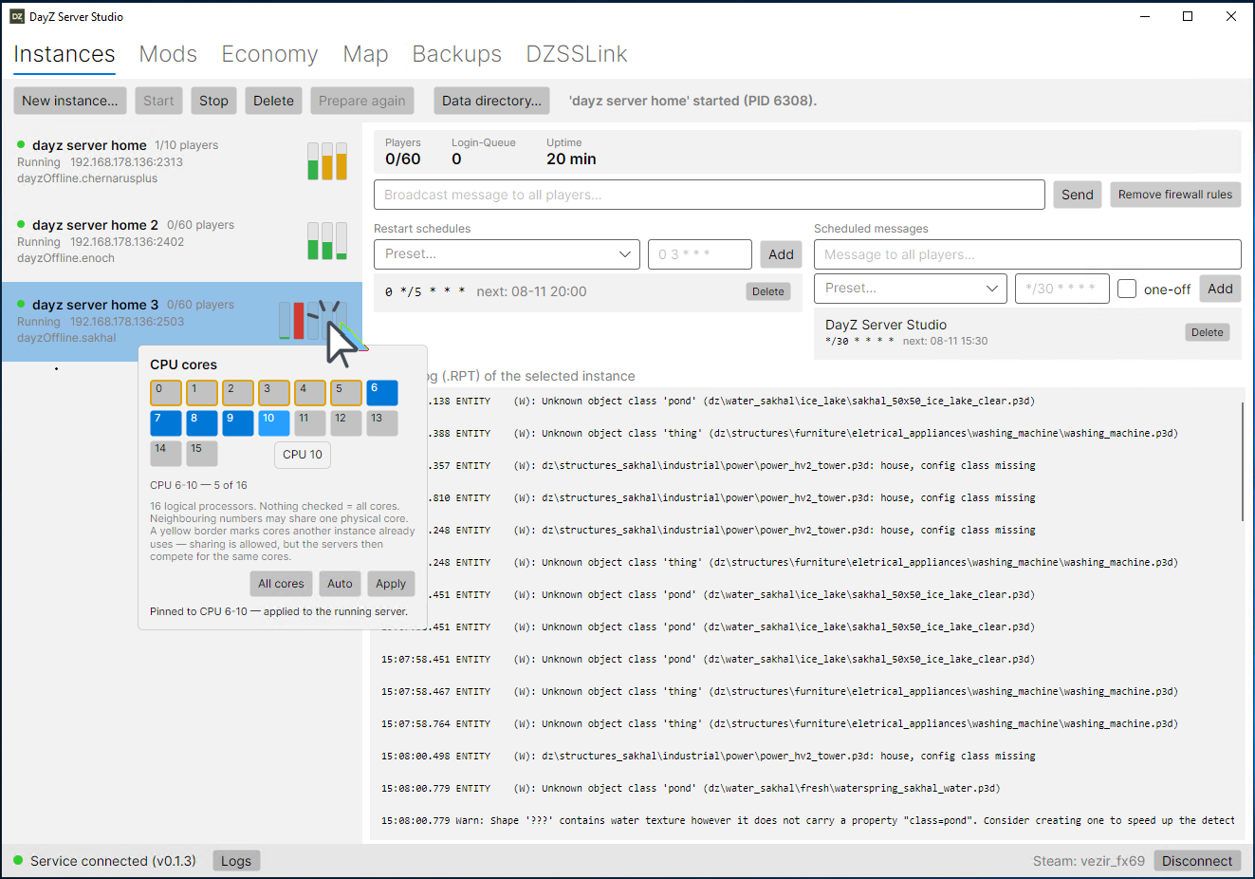This screenshot has height=879, width=1255.
Task: Click Remove firewall rules
Action: click(x=1175, y=195)
